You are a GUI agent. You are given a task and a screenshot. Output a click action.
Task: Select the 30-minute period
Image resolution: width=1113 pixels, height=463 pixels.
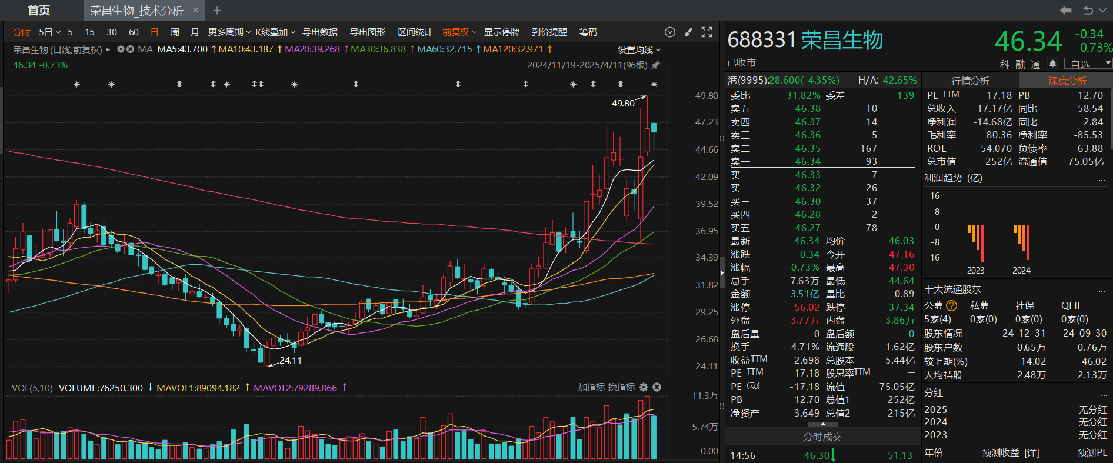[x=112, y=32]
